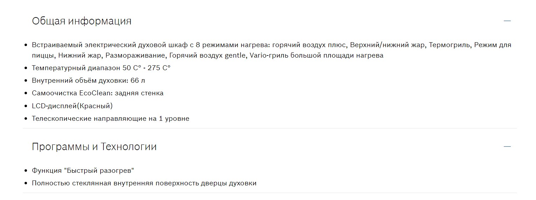Click the Температурный диапазон line
This screenshot has width=536, height=200.
[x=101, y=68]
